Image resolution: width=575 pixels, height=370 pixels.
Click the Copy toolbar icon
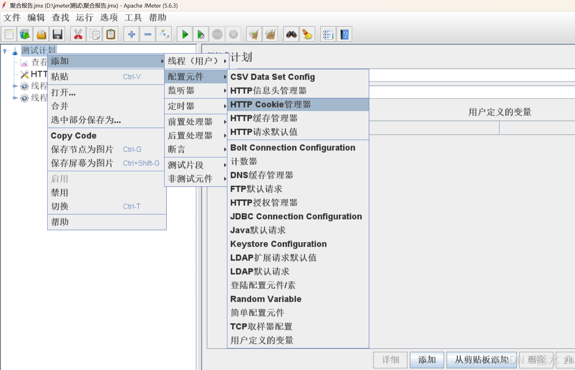(94, 34)
